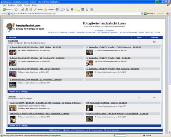Image resolution: width=171 pixels, height=137 pixels.
Task: Open album Wetzlar - HSV Hamburg 29.05.05
Action: point(113,69)
